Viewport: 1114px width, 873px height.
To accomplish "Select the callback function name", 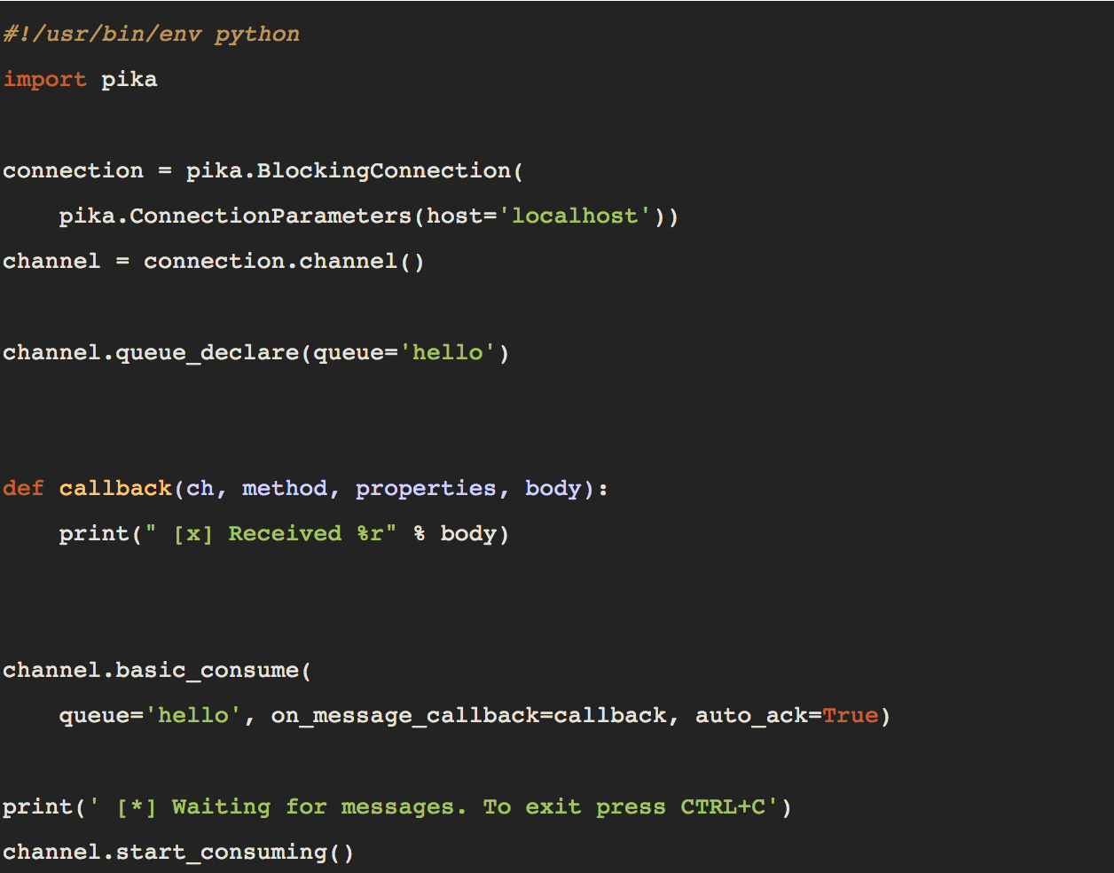I will point(115,488).
